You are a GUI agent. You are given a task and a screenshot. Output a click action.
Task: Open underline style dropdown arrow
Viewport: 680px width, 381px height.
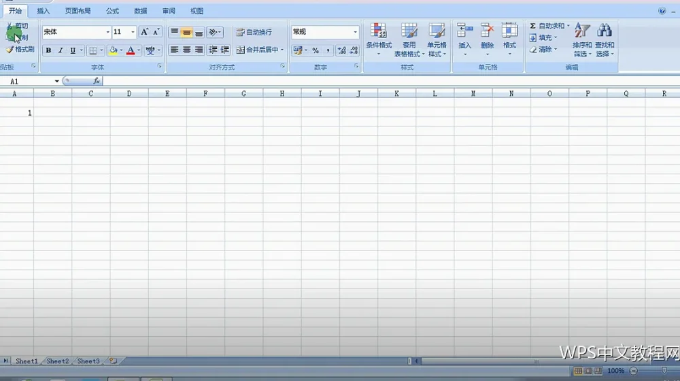click(x=81, y=50)
